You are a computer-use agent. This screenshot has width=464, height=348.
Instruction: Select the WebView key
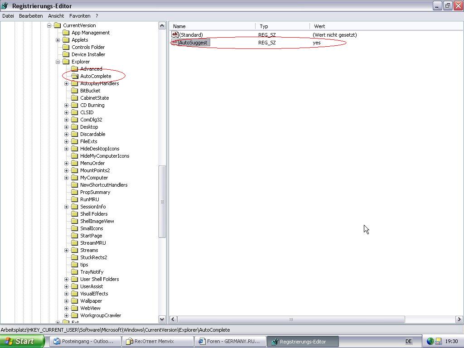90,308
